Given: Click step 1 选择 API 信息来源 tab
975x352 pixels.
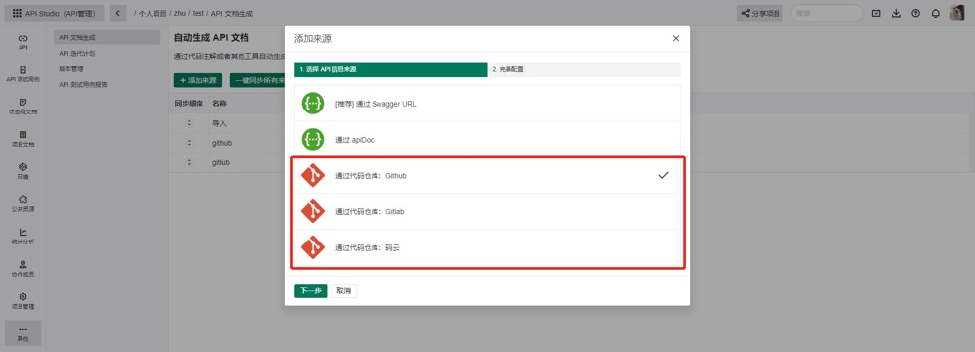Looking at the screenshot, I should 390,69.
